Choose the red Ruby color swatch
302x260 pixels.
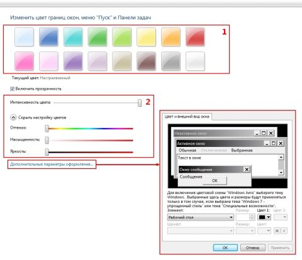click(x=195, y=37)
